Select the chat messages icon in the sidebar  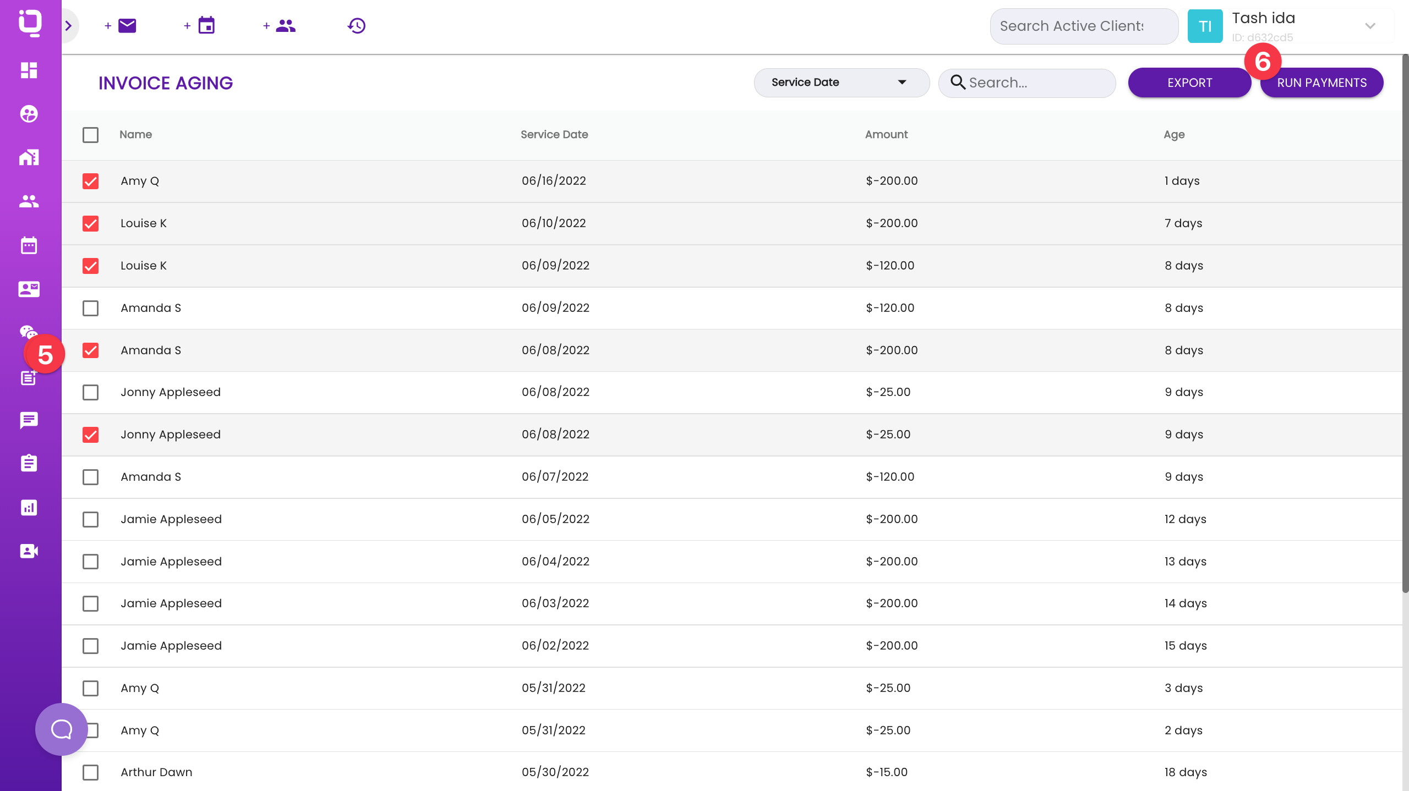pos(28,421)
